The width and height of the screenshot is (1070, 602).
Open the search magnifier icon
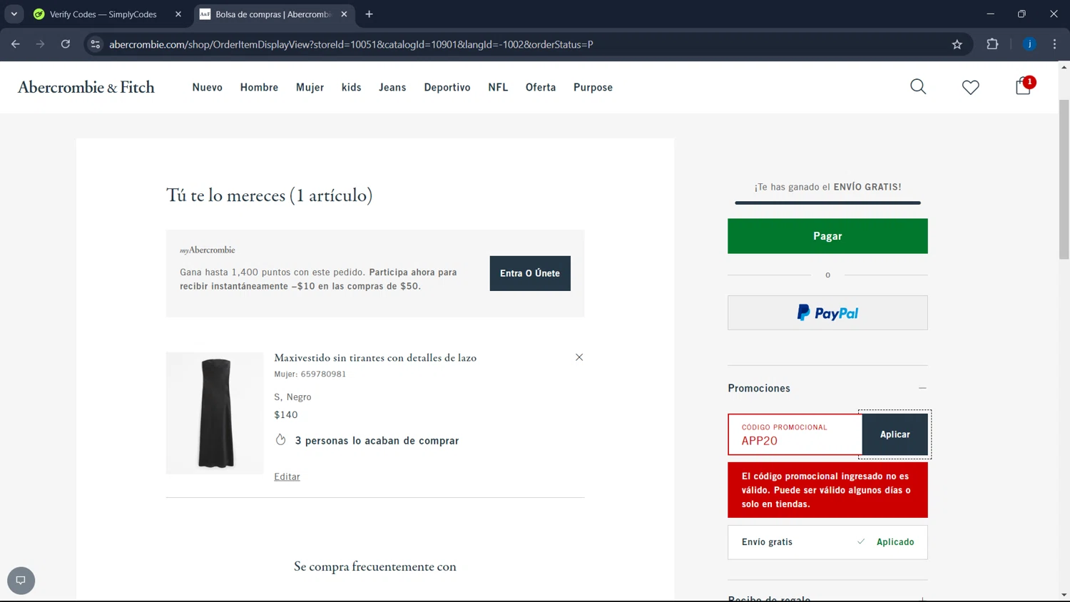(x=918, y=87)
